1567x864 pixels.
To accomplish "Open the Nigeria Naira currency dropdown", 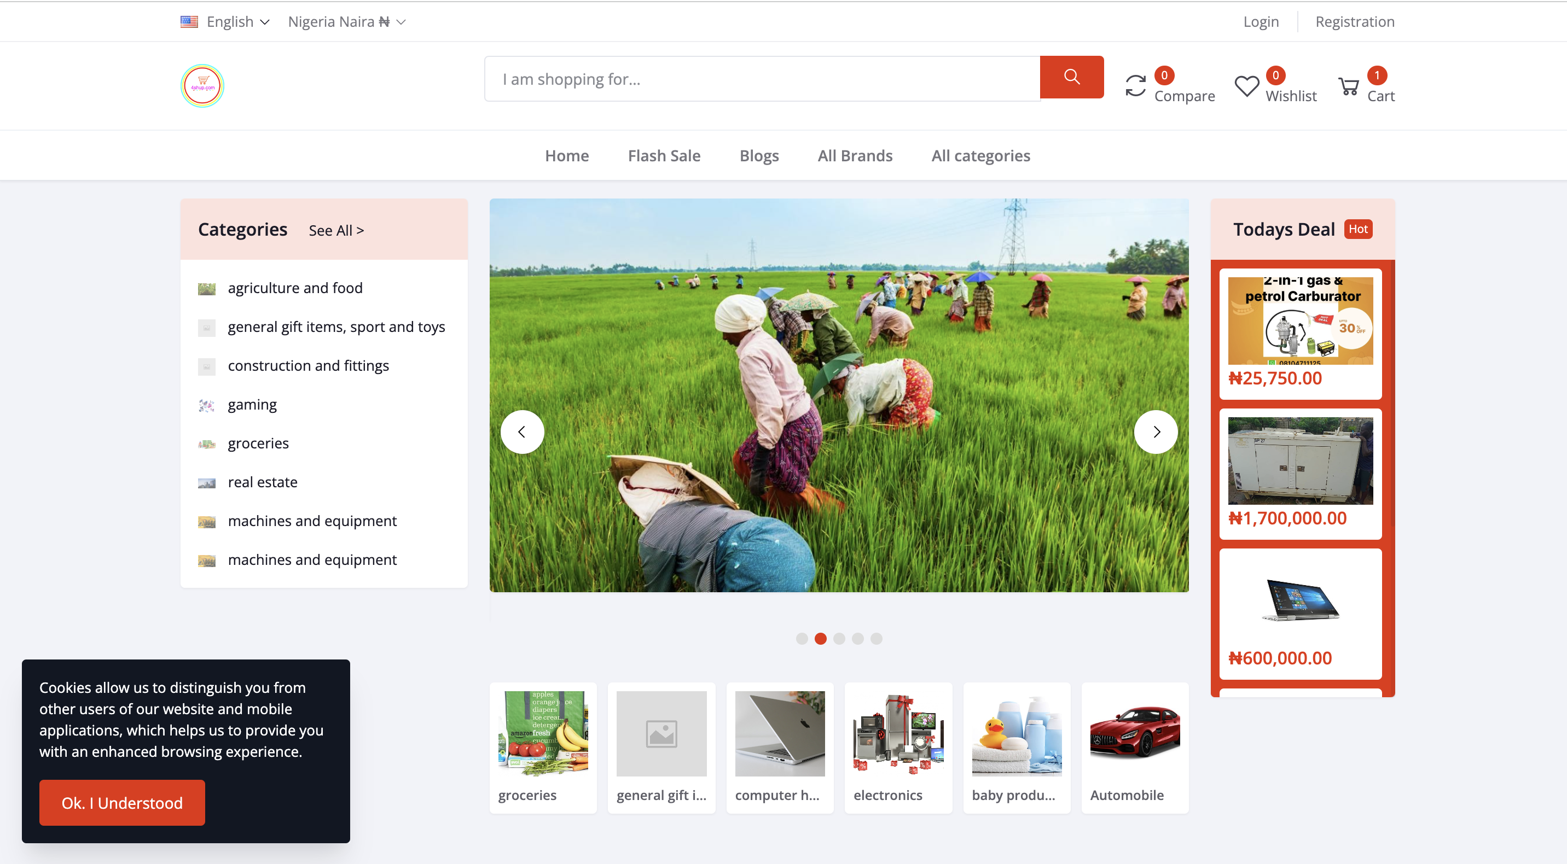I will point(347,22).
